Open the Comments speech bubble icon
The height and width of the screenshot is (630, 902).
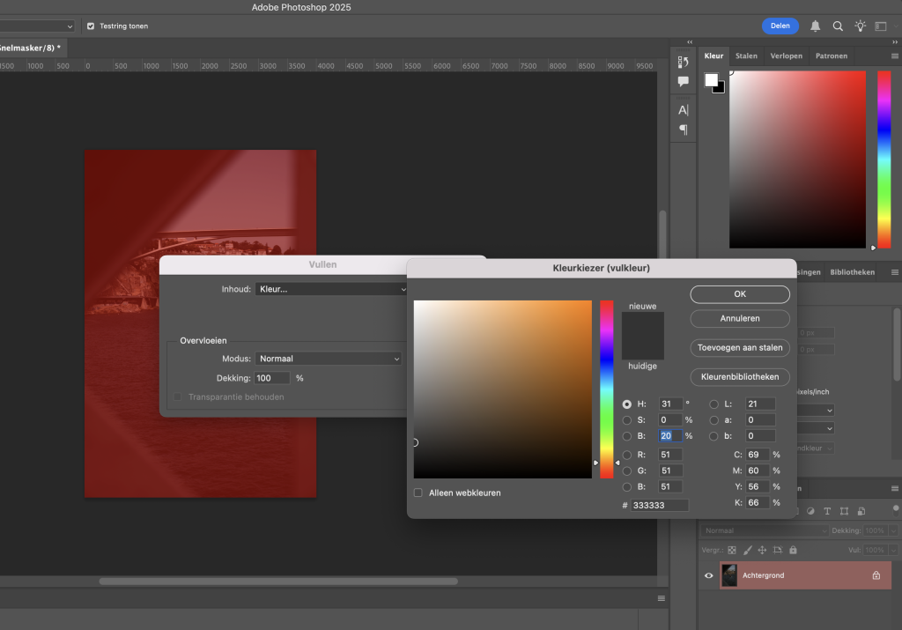tap(683, 82)
